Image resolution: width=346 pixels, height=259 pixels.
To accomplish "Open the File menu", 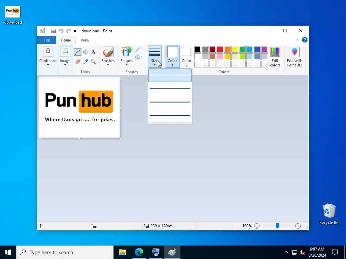I will click(47, 40).
